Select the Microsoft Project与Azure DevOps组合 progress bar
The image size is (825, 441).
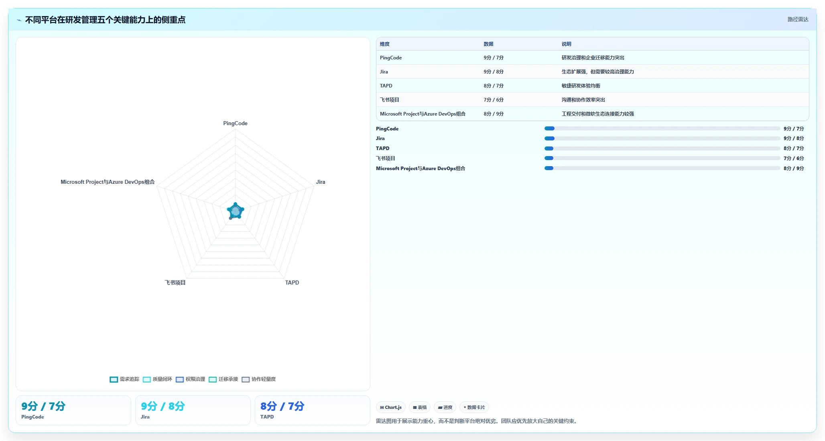click(662, 168)
